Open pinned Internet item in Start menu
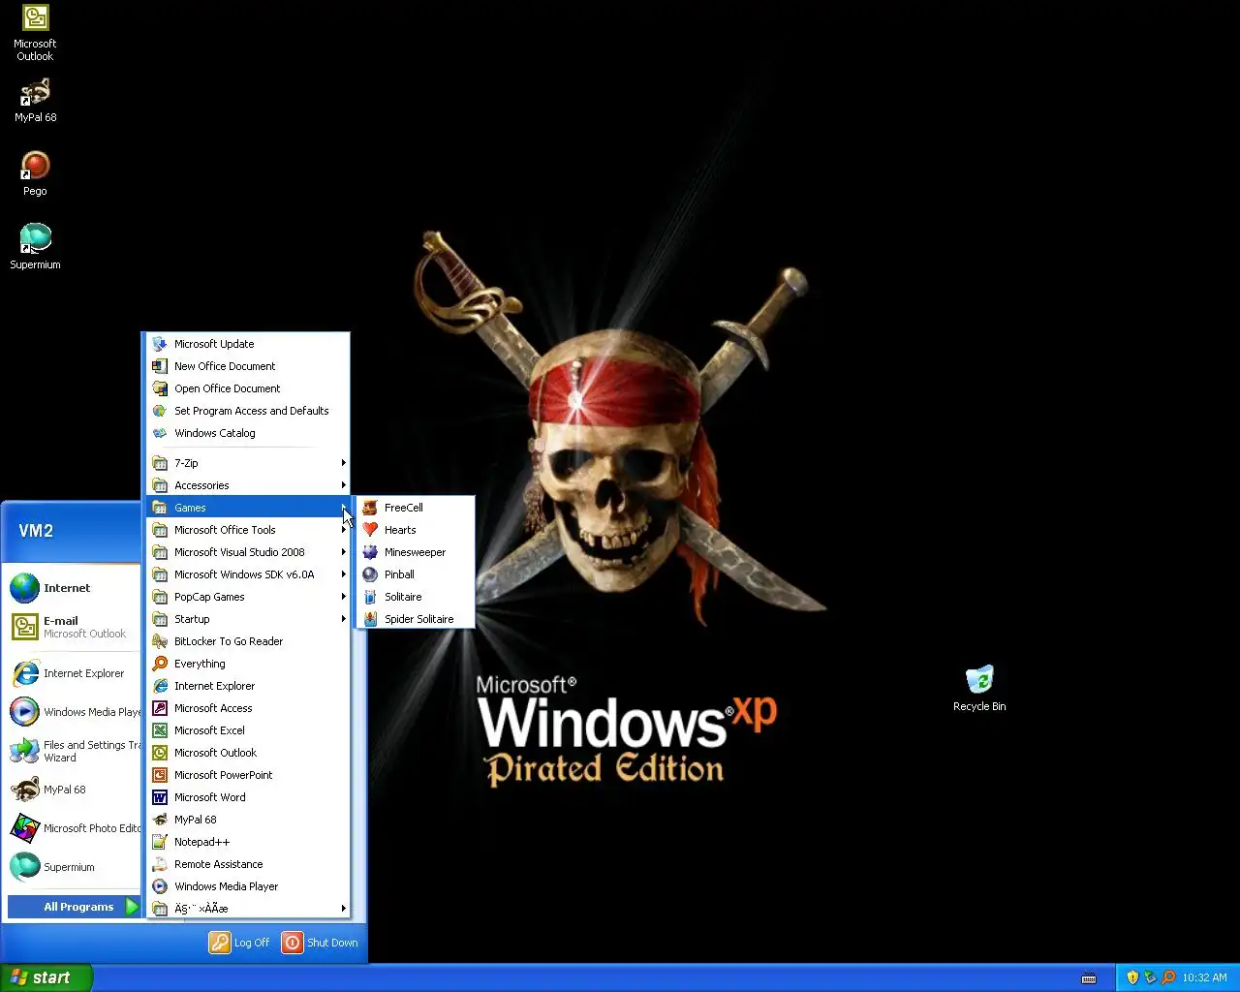The height and width of the screenshot is (992, 1240). (x=74, y=588)
